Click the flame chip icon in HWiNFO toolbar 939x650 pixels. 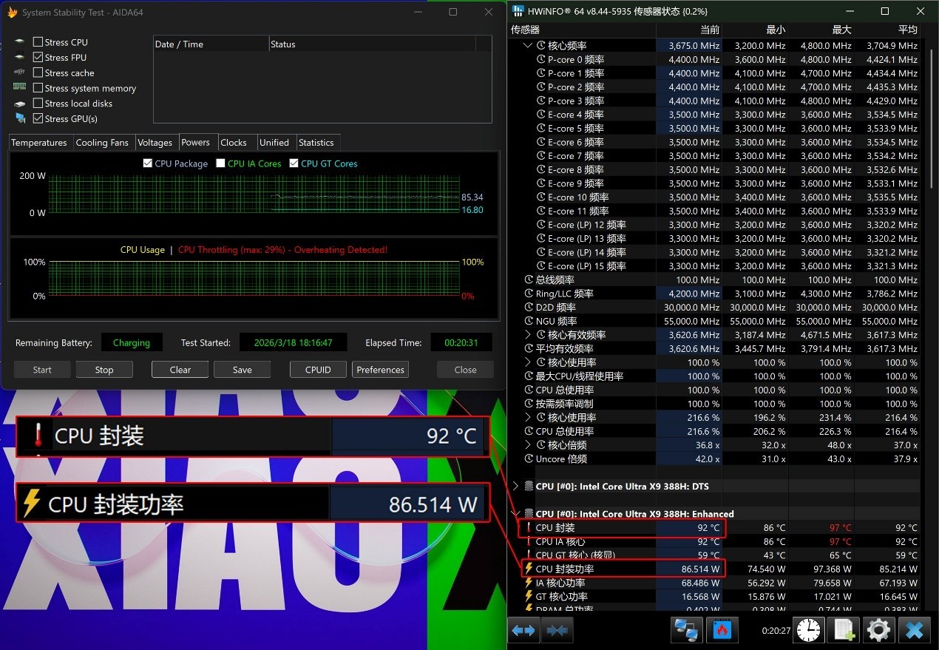tap(722, 630)
